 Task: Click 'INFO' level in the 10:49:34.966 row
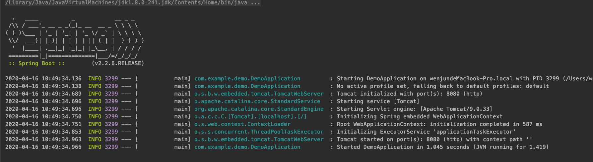pos(95,147)
